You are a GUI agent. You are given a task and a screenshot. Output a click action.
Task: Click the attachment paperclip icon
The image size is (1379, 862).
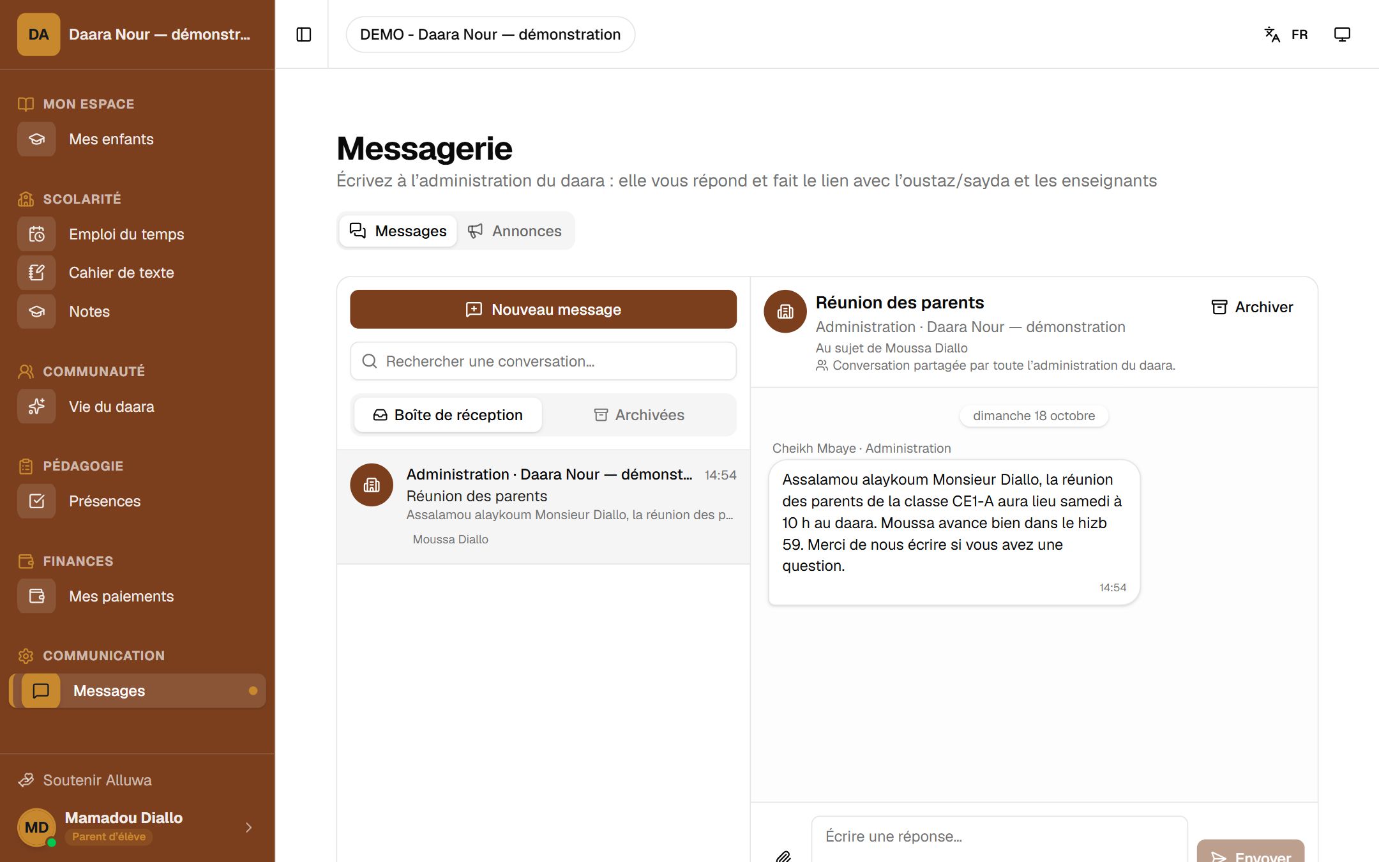(x=783, y=856)
